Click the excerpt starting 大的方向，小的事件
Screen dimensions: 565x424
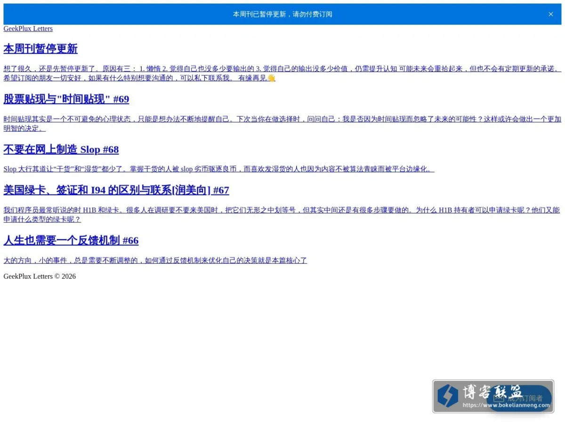click(155, 261)
